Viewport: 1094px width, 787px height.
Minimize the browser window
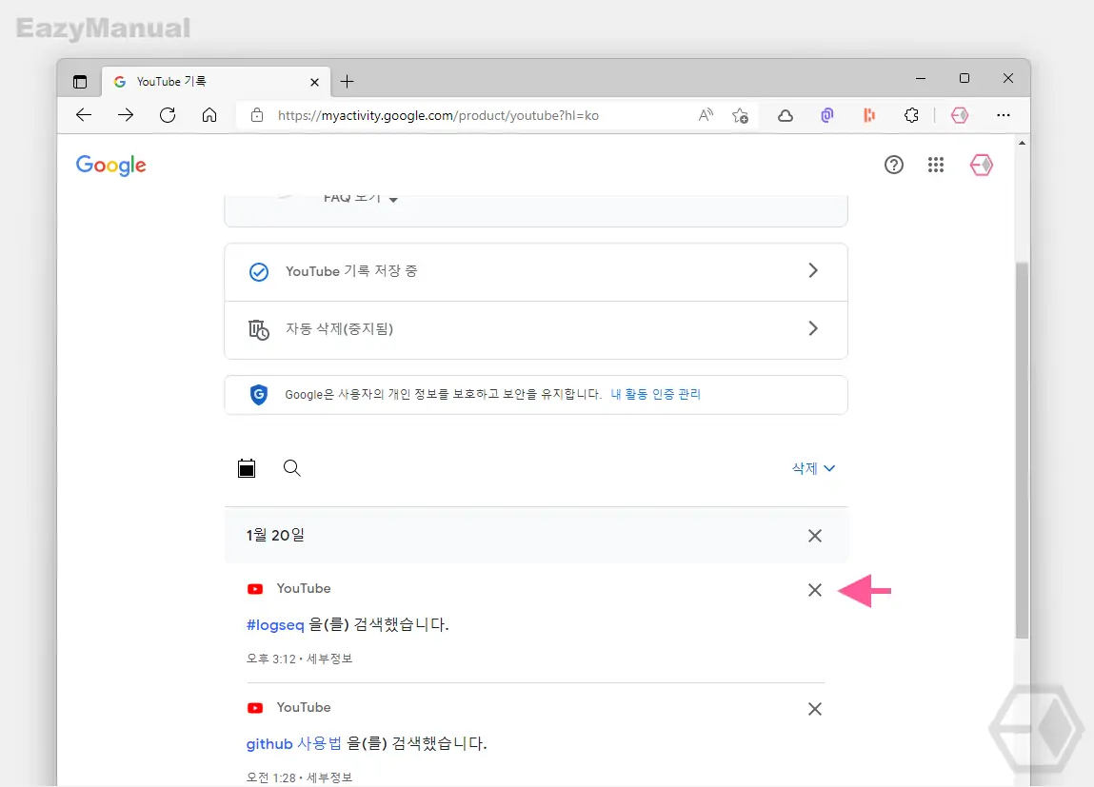(x=921, y=79)
